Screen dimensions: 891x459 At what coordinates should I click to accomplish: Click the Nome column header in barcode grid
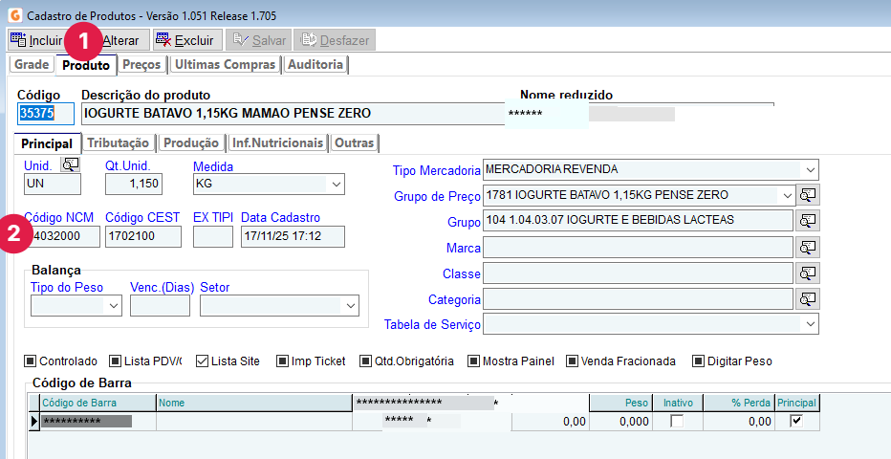point(254,403)
